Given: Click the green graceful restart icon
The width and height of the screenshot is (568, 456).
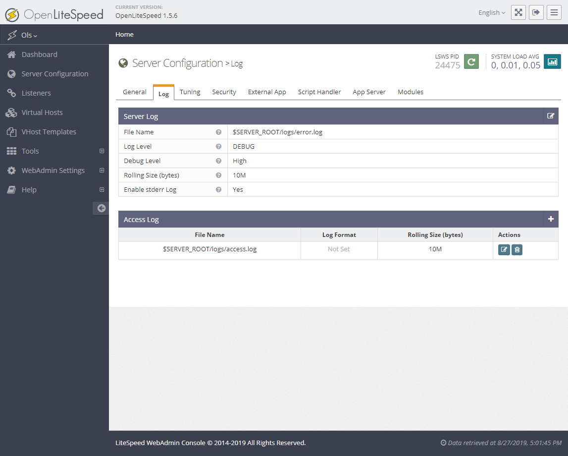Looking at the screenshot, I should (471, 61).
